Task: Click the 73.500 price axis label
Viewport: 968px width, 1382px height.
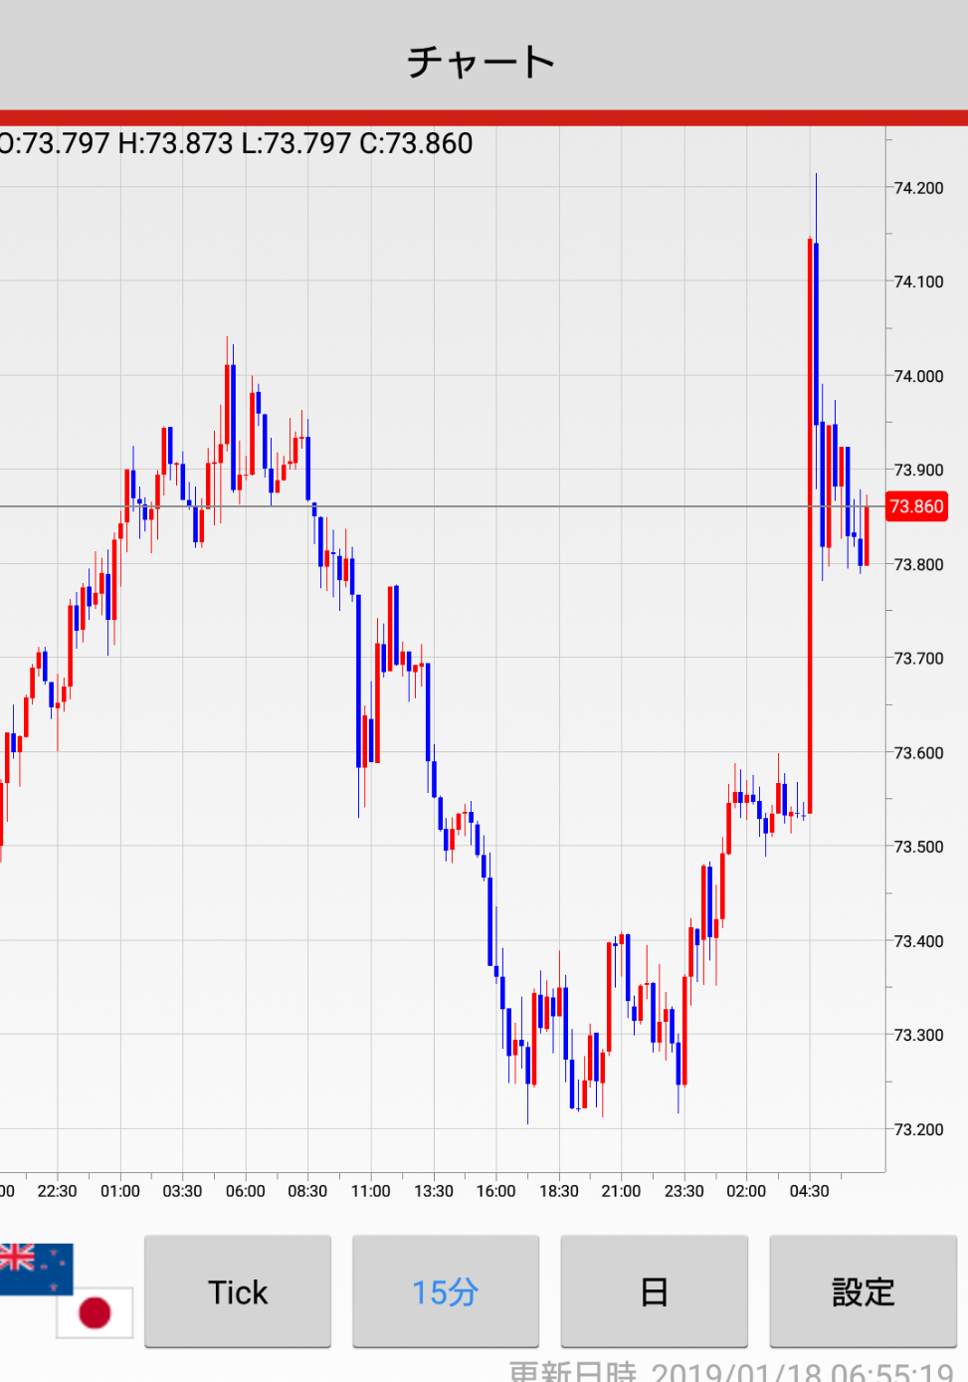Action: tap(918, 847)
